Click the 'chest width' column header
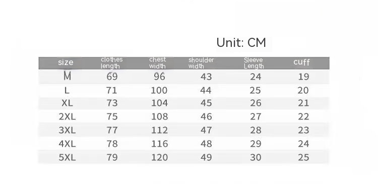Screen dimensions: 378x184 (x=157, y=63)
